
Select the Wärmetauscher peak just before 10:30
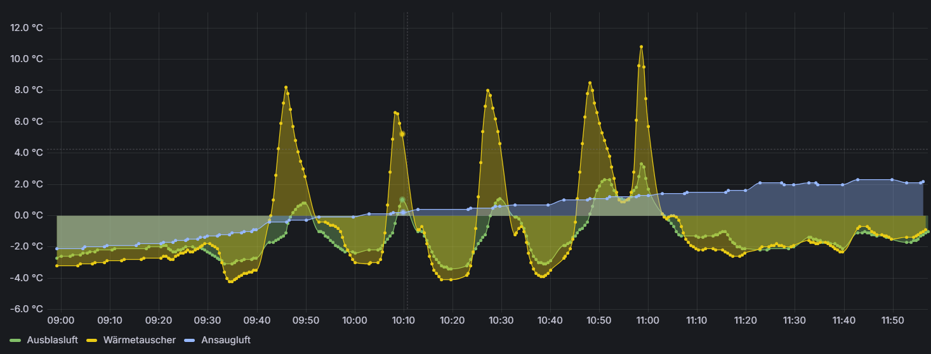pos(487,91)
